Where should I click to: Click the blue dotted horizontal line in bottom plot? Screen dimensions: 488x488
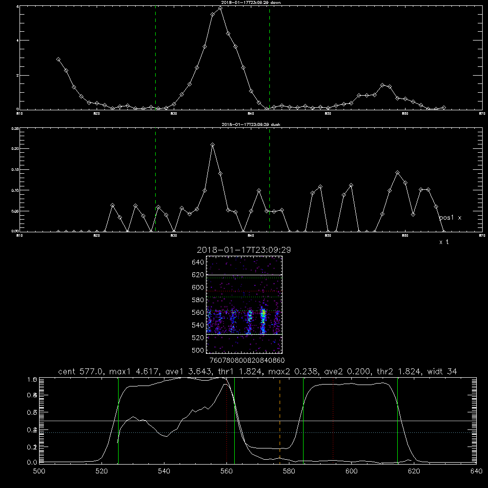coord(258,432)
